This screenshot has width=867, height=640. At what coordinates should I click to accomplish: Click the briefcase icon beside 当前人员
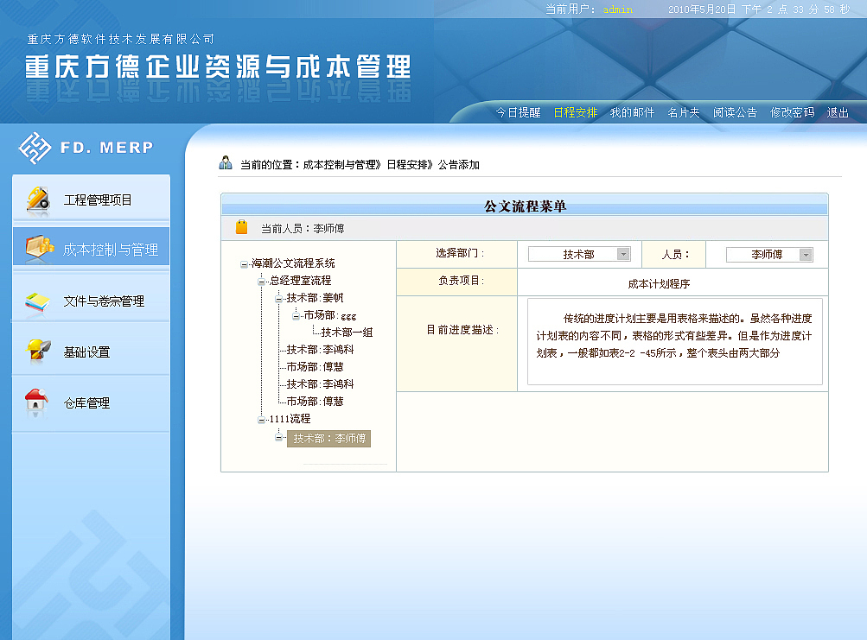(x=241, y=227)
